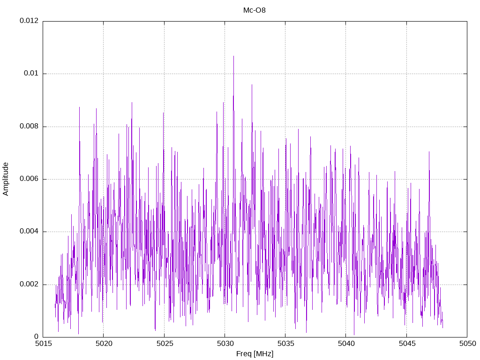This screenshot has height=360, width=480.
Task: Click x-axis tick label 5035
Action: (x=285, y=344)
